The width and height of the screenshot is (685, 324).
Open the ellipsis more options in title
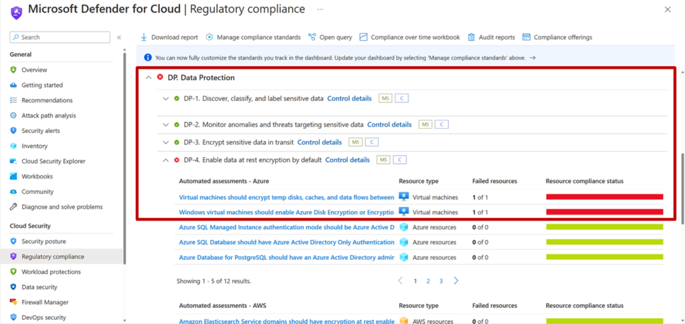320,9
